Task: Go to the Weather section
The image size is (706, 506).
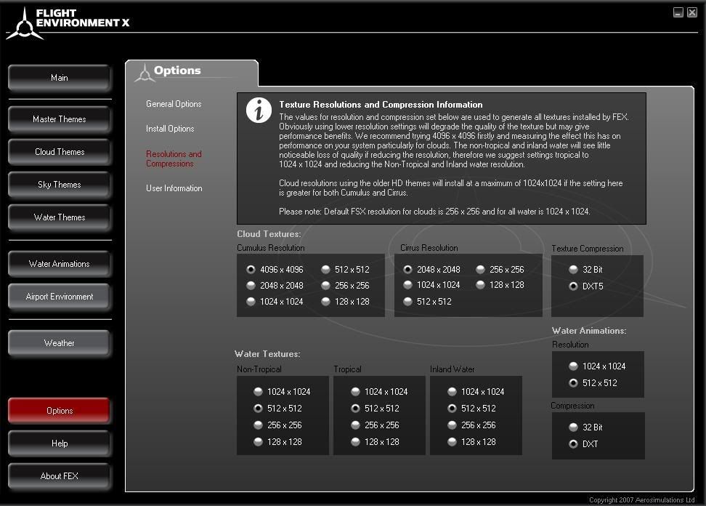Action: (60, 343)
